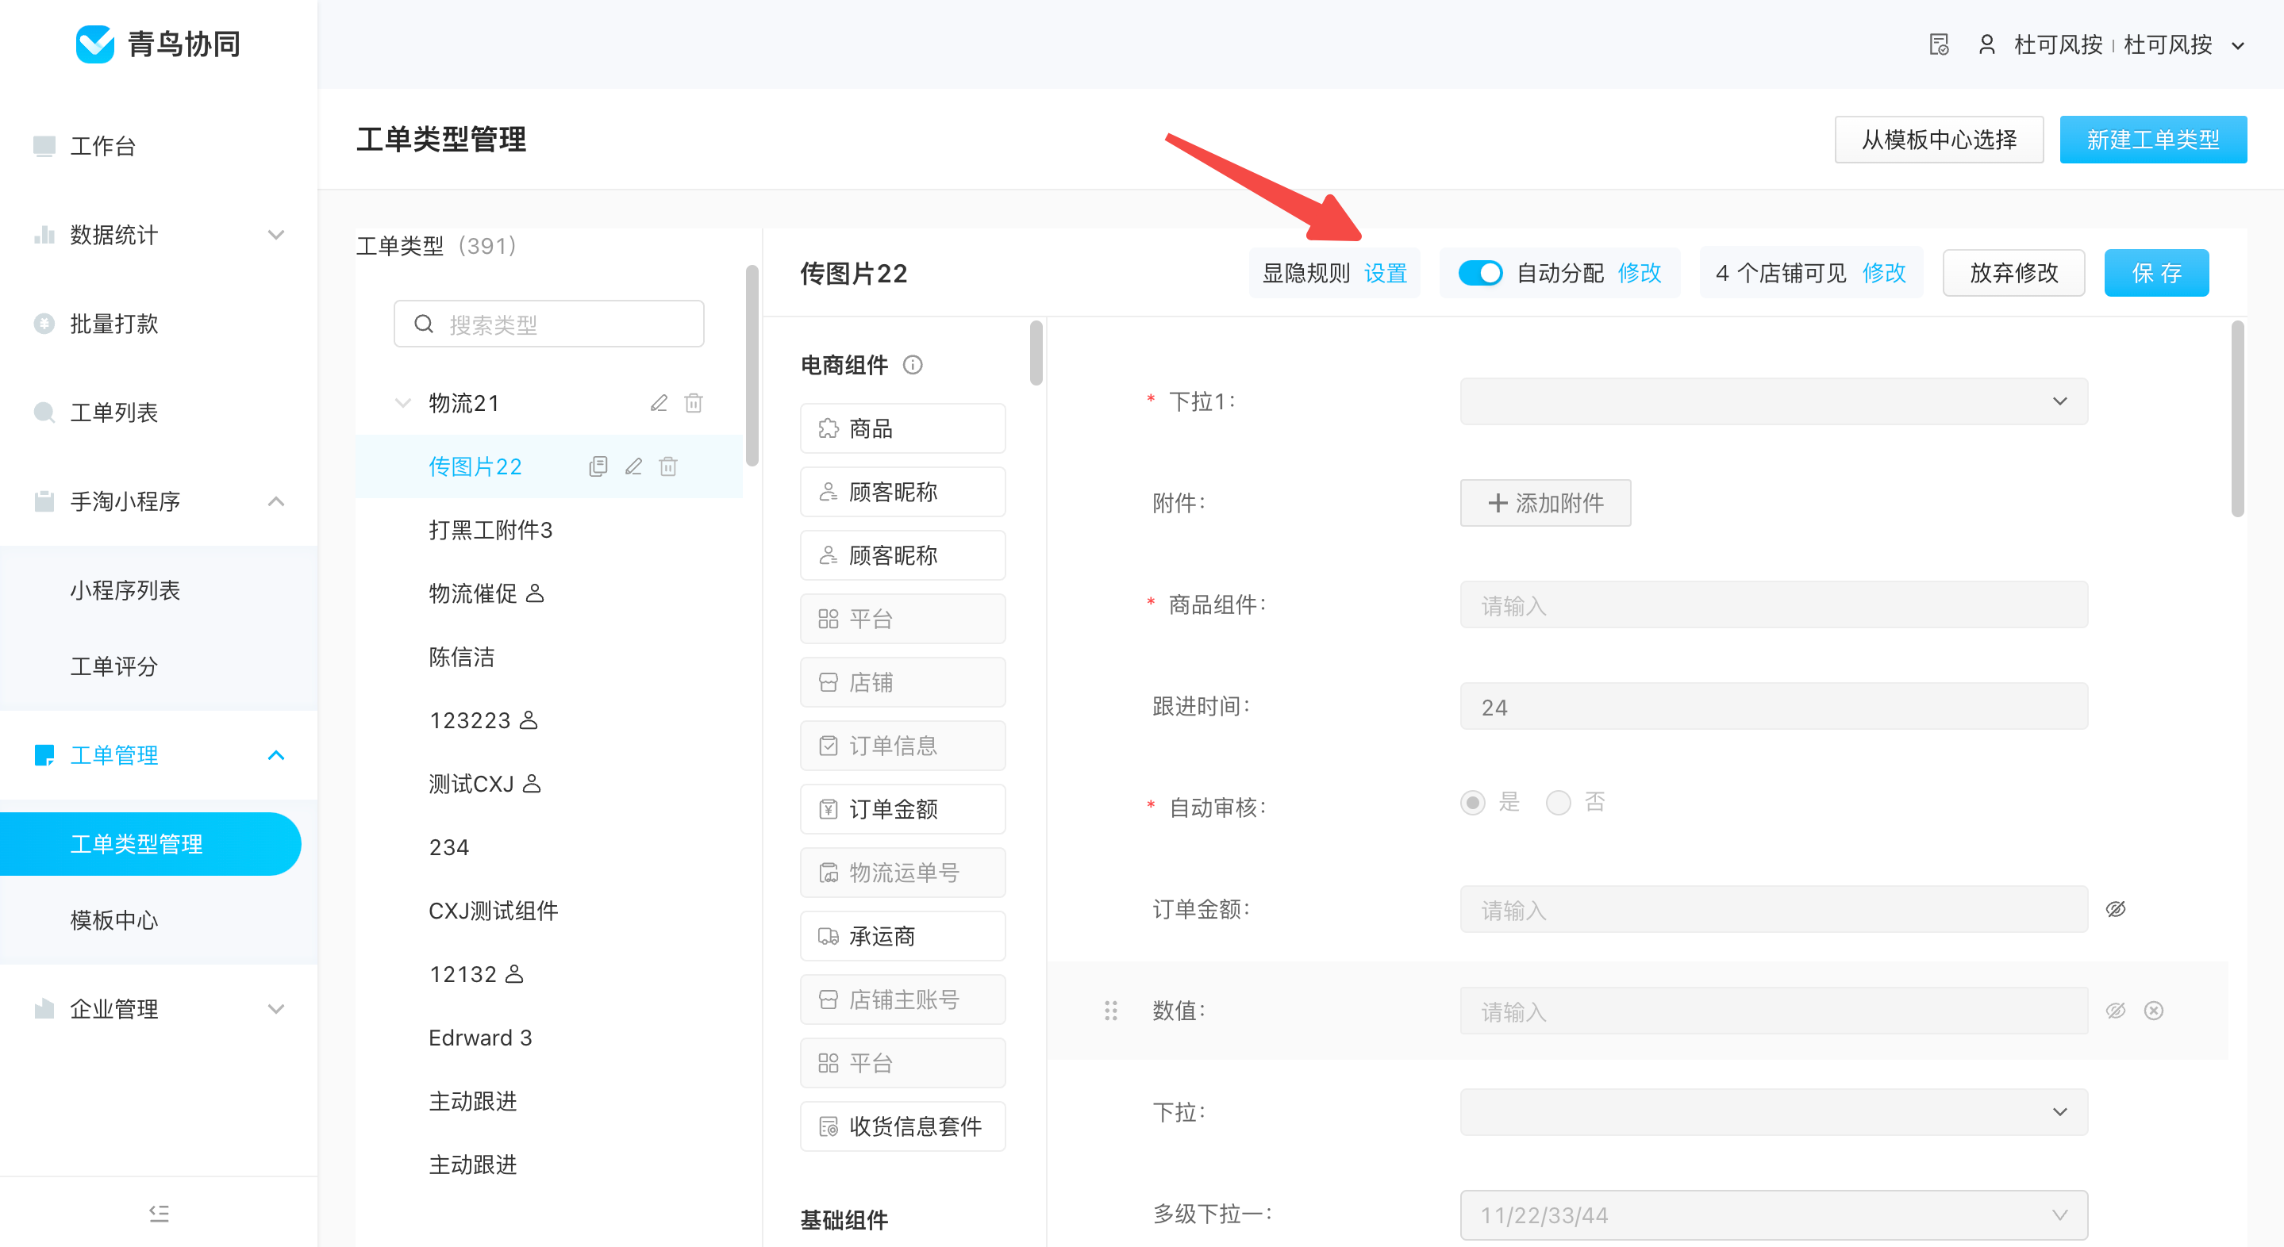
Task: Click the 工单类型 list scrollbar
Action: [752, 365]
